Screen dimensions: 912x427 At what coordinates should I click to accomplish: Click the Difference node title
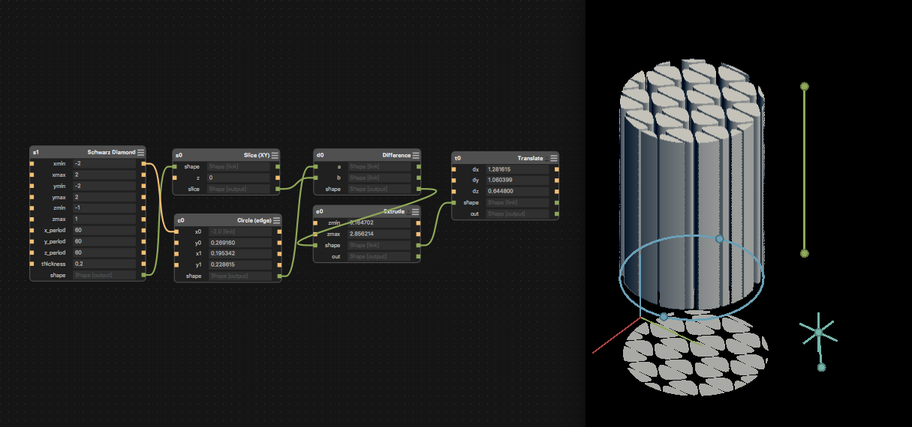[x=396, y=155]
